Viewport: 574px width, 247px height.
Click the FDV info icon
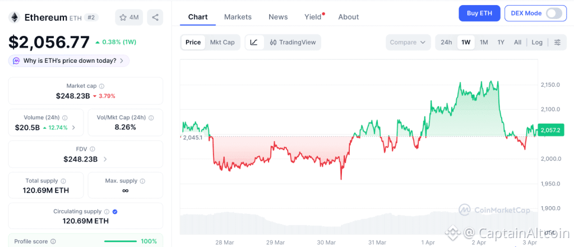tap(92, 149)
